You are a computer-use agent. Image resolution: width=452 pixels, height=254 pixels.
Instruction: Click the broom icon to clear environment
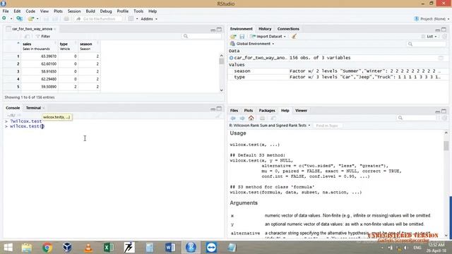pos(294,36)
